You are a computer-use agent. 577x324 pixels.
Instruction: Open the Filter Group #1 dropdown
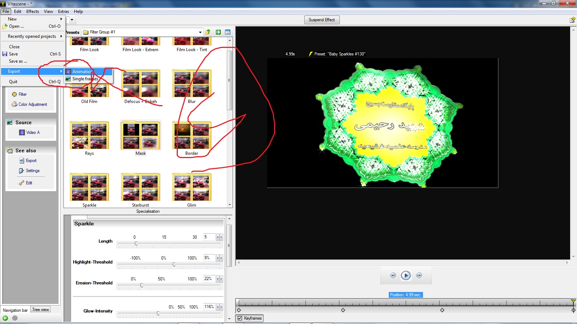[200, 32]
